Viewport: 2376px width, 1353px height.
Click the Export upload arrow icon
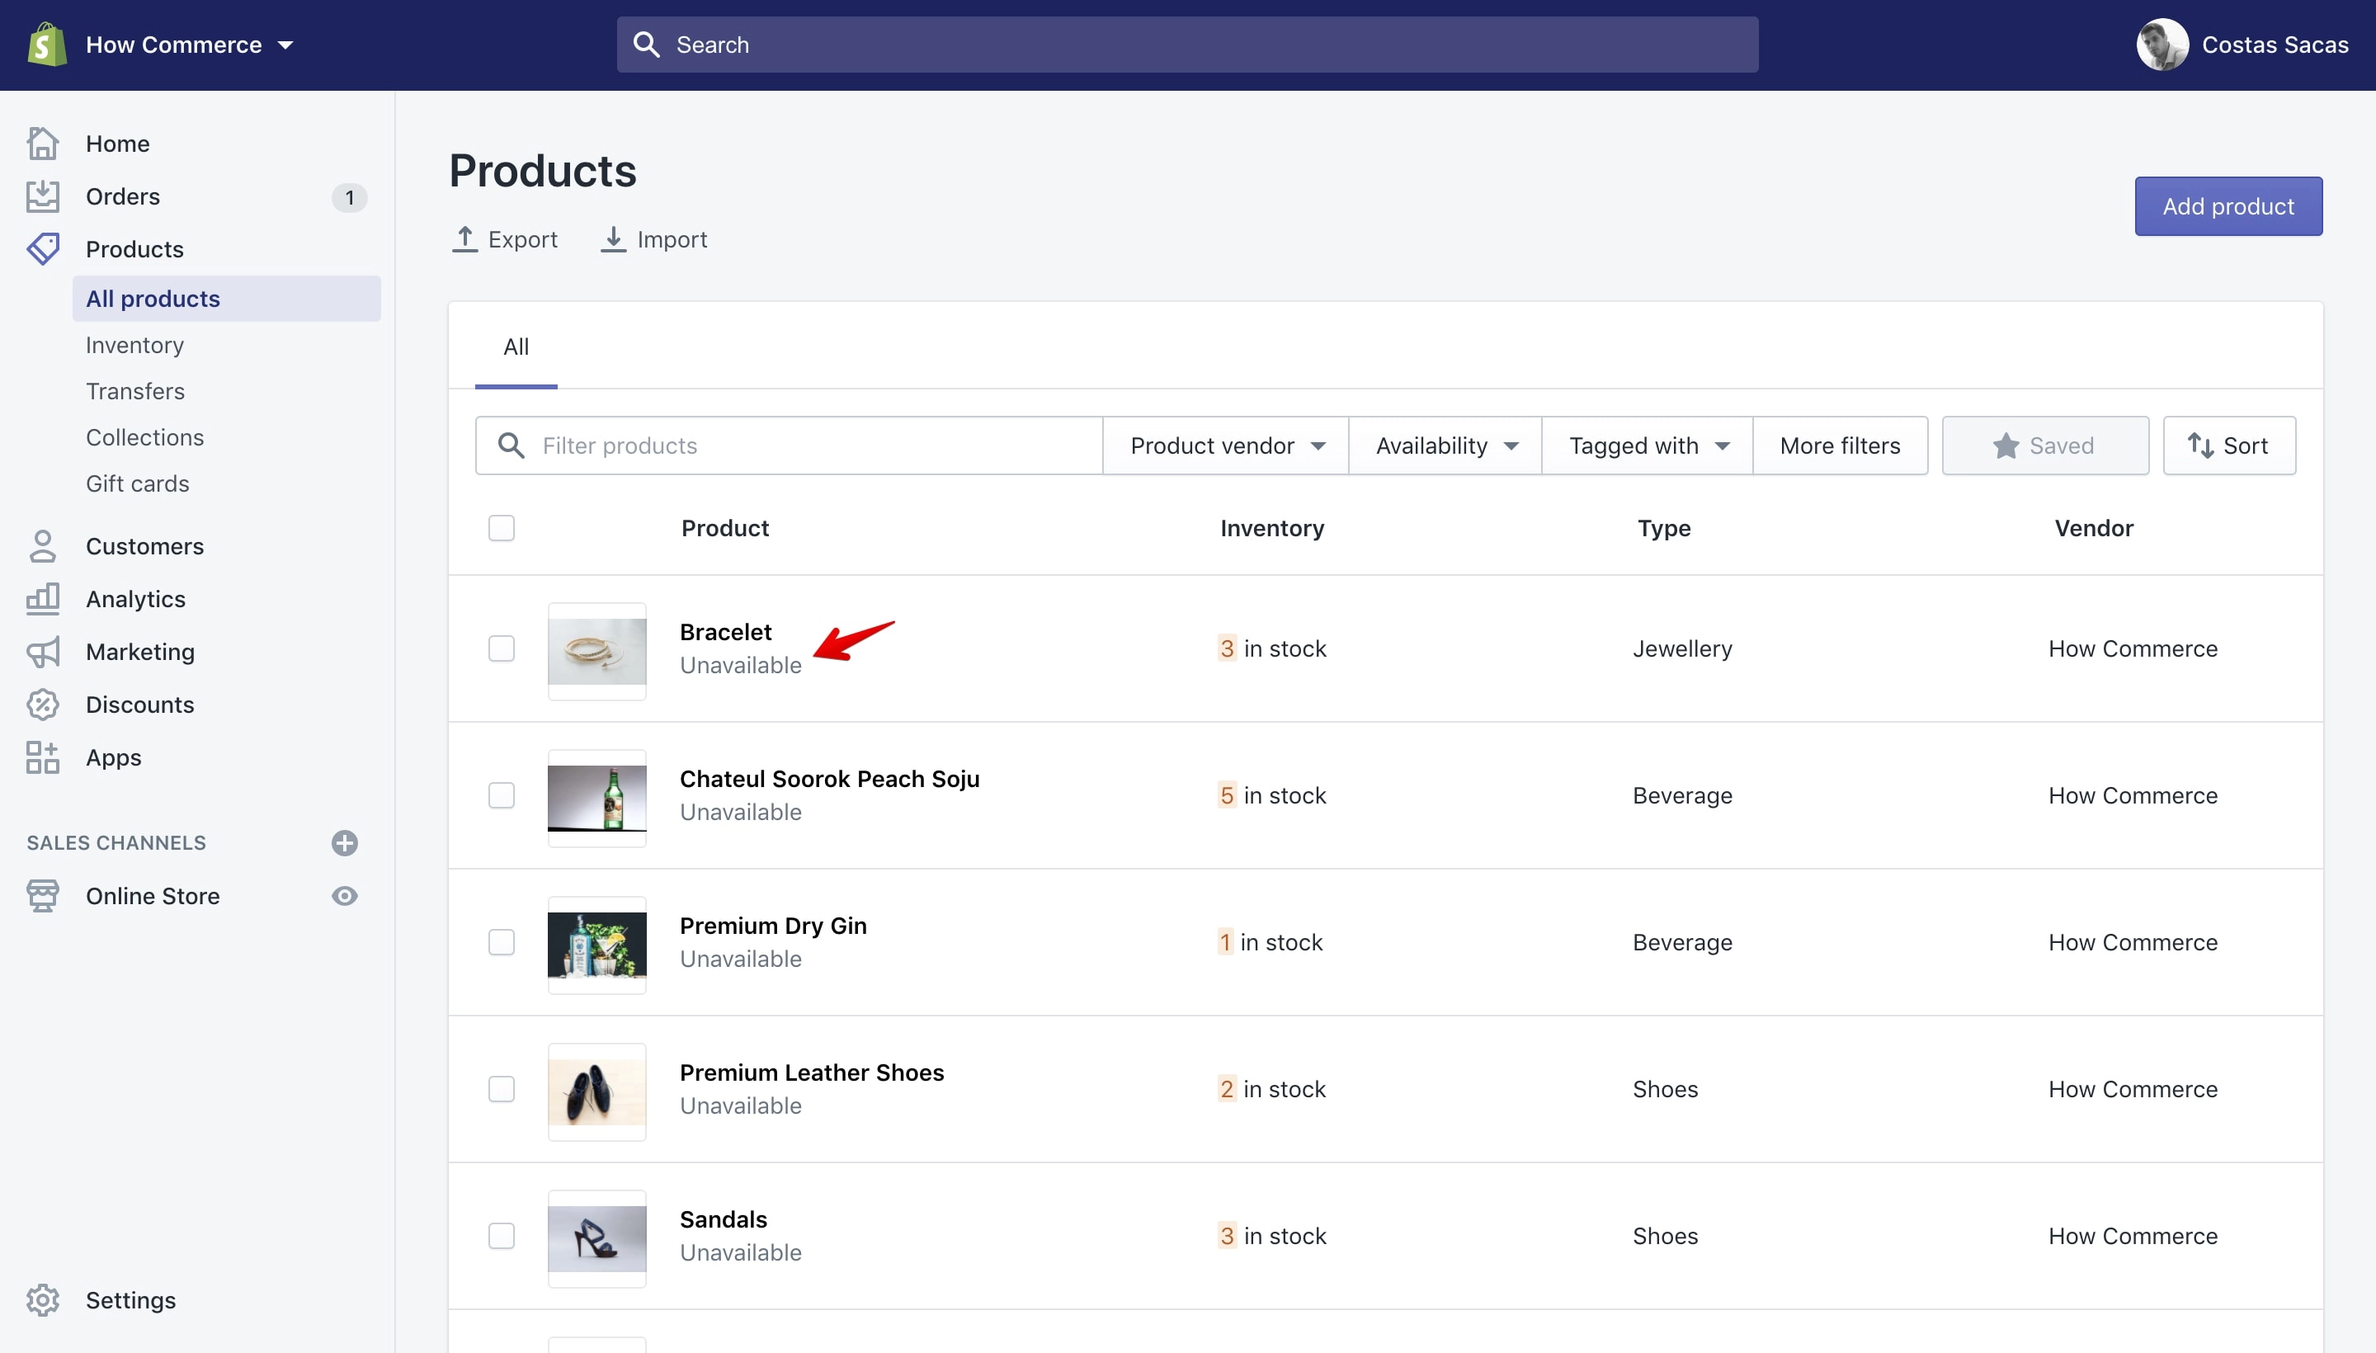(464, 238)
